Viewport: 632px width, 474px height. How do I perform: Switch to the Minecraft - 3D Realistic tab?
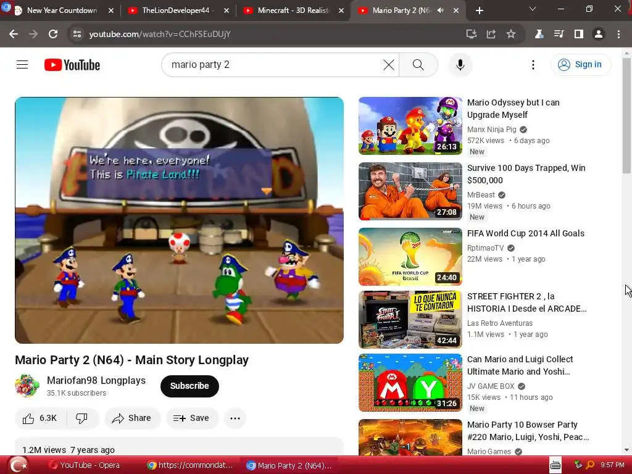293,10
